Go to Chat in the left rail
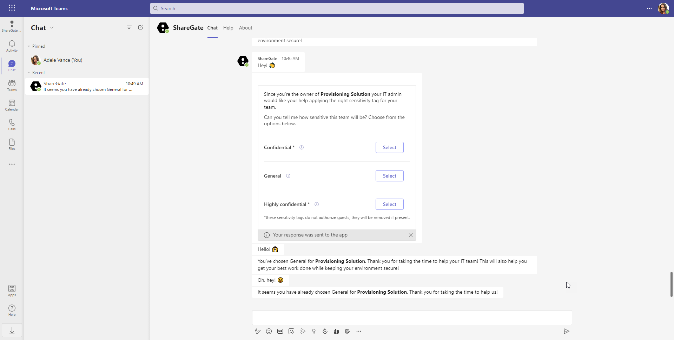Image resolution: width=674 pixels, height=340 pixels. [12, 66]
